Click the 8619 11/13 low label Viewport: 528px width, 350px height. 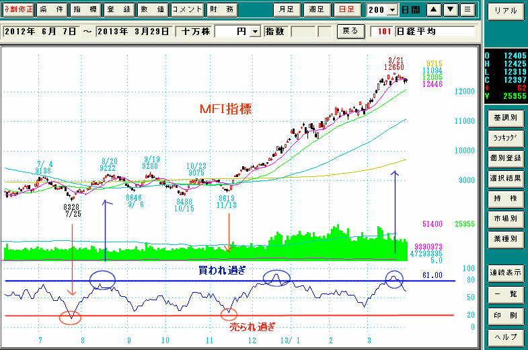coord(227,201)
